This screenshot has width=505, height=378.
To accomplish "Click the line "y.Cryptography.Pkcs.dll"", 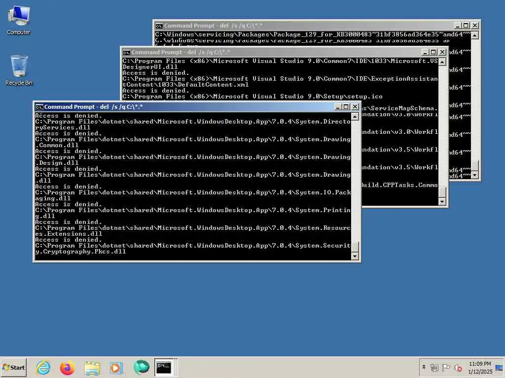I will point(80,252).
